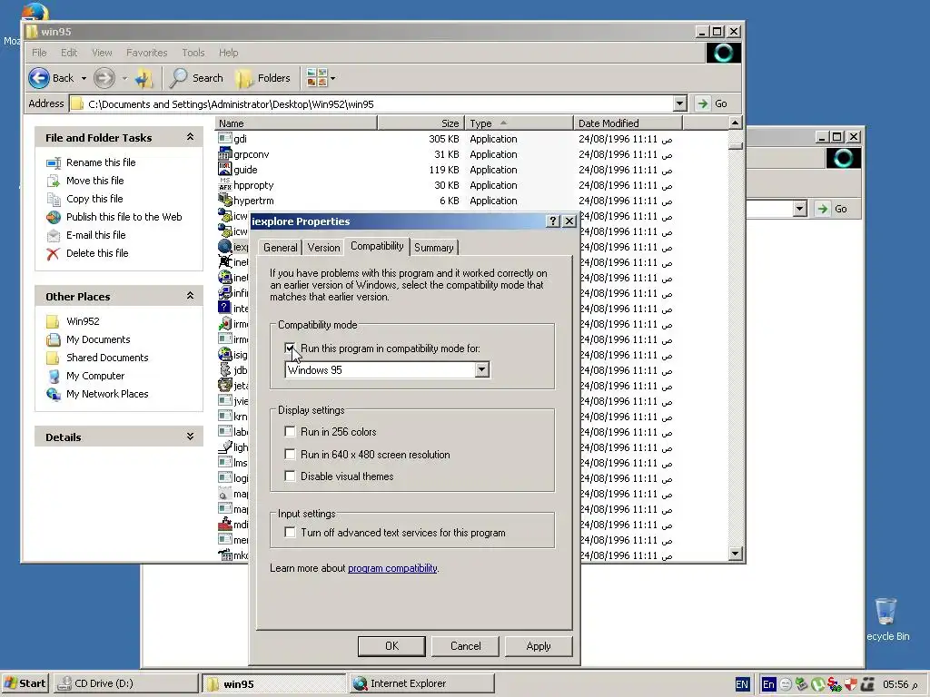Open the Windows 95 compatibility mode dropdown

click(x=481, y=370)
